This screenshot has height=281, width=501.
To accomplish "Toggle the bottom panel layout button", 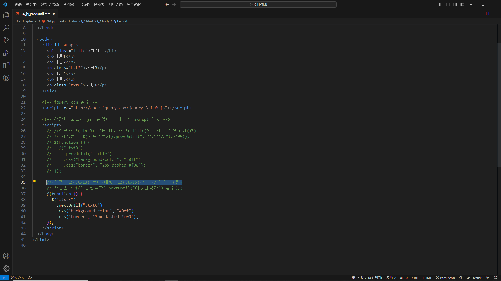I will pyautogui.click(x=448, y=4).
